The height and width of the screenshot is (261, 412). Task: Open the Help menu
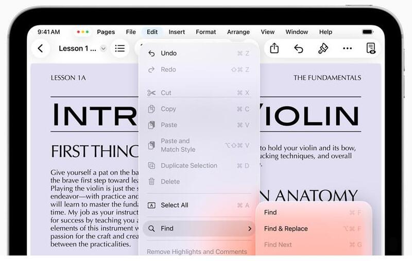tap(325, 32)
